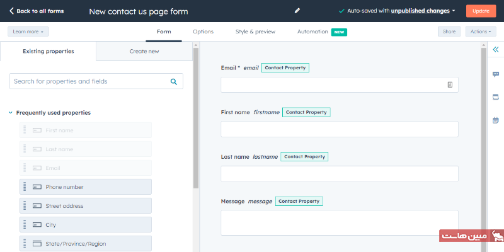
Task: Click the Contact Property badge next to Email
Action: [x=285, y=68]
